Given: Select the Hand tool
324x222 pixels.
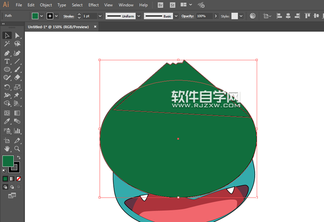Looking at the screenshot, I should click(x=7, y=149).
